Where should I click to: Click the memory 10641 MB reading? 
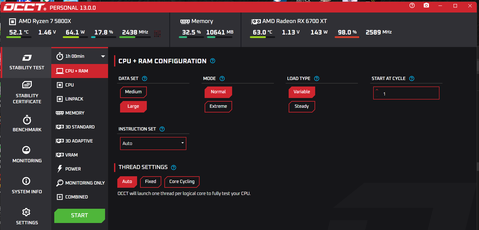point(220,32)
